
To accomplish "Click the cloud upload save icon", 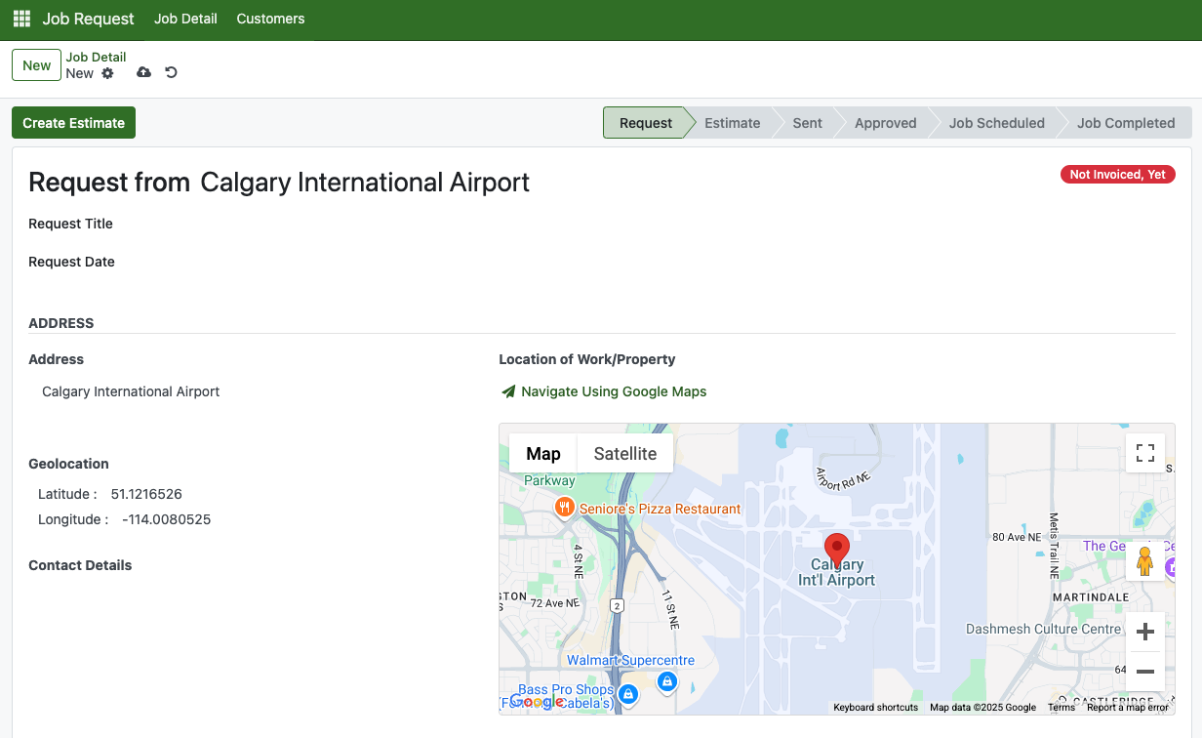I will tap(143, 72).
